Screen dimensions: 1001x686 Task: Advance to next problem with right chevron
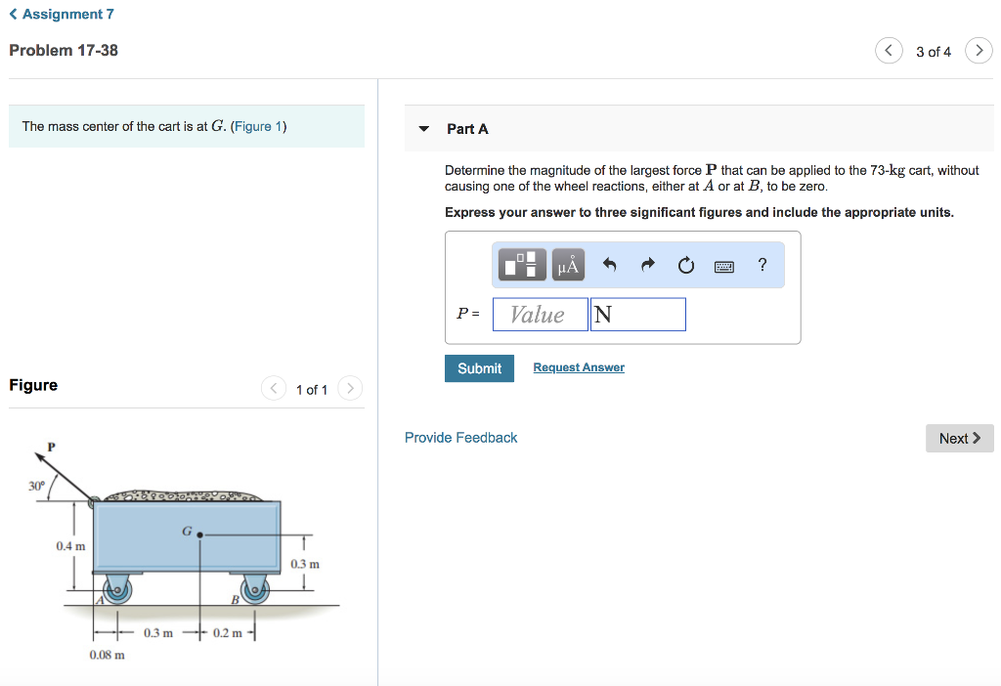tap(979, 50)
